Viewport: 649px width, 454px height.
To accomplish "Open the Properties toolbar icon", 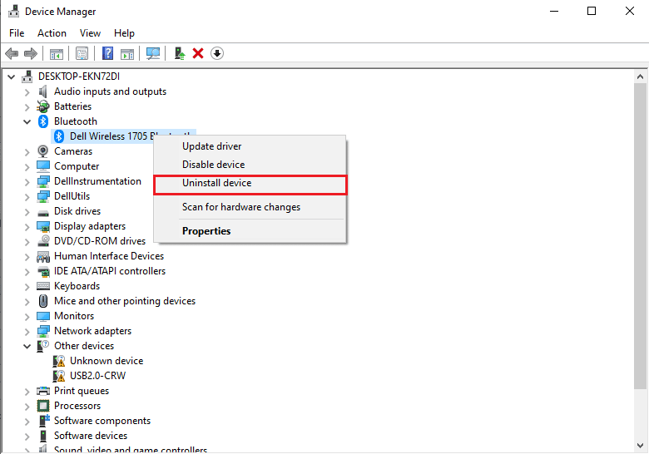I will (82, 53).
